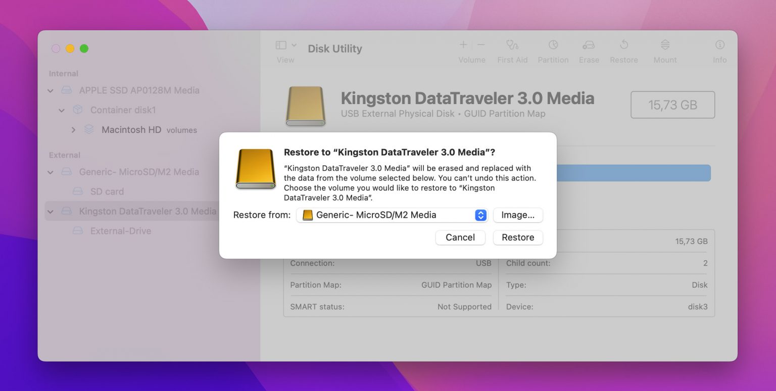The width and height of the screenshot is (776, 391).
Task: Expand Macintosh HD volumes
Action: tap(74, 130)
